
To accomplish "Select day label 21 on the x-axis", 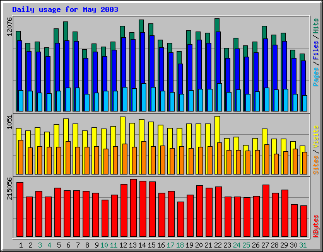I will click(208, 245).
